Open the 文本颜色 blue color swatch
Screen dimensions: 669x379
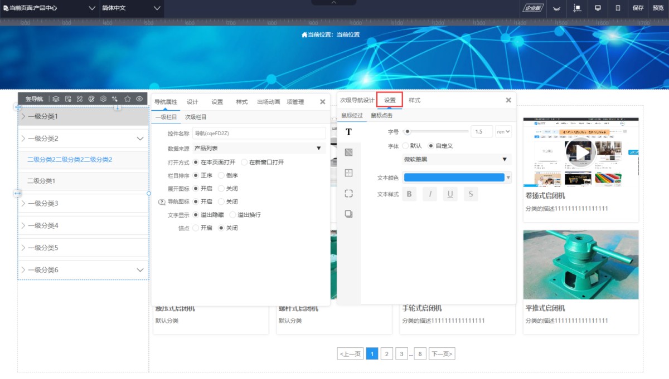(x=454, y=178)
